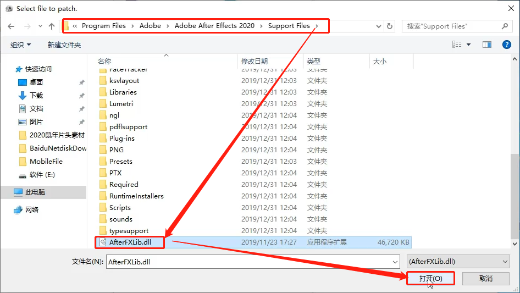The height and width of the screenshot is (293, 520).
Task: Click the file list scroll up arrow
Action: 515,59
